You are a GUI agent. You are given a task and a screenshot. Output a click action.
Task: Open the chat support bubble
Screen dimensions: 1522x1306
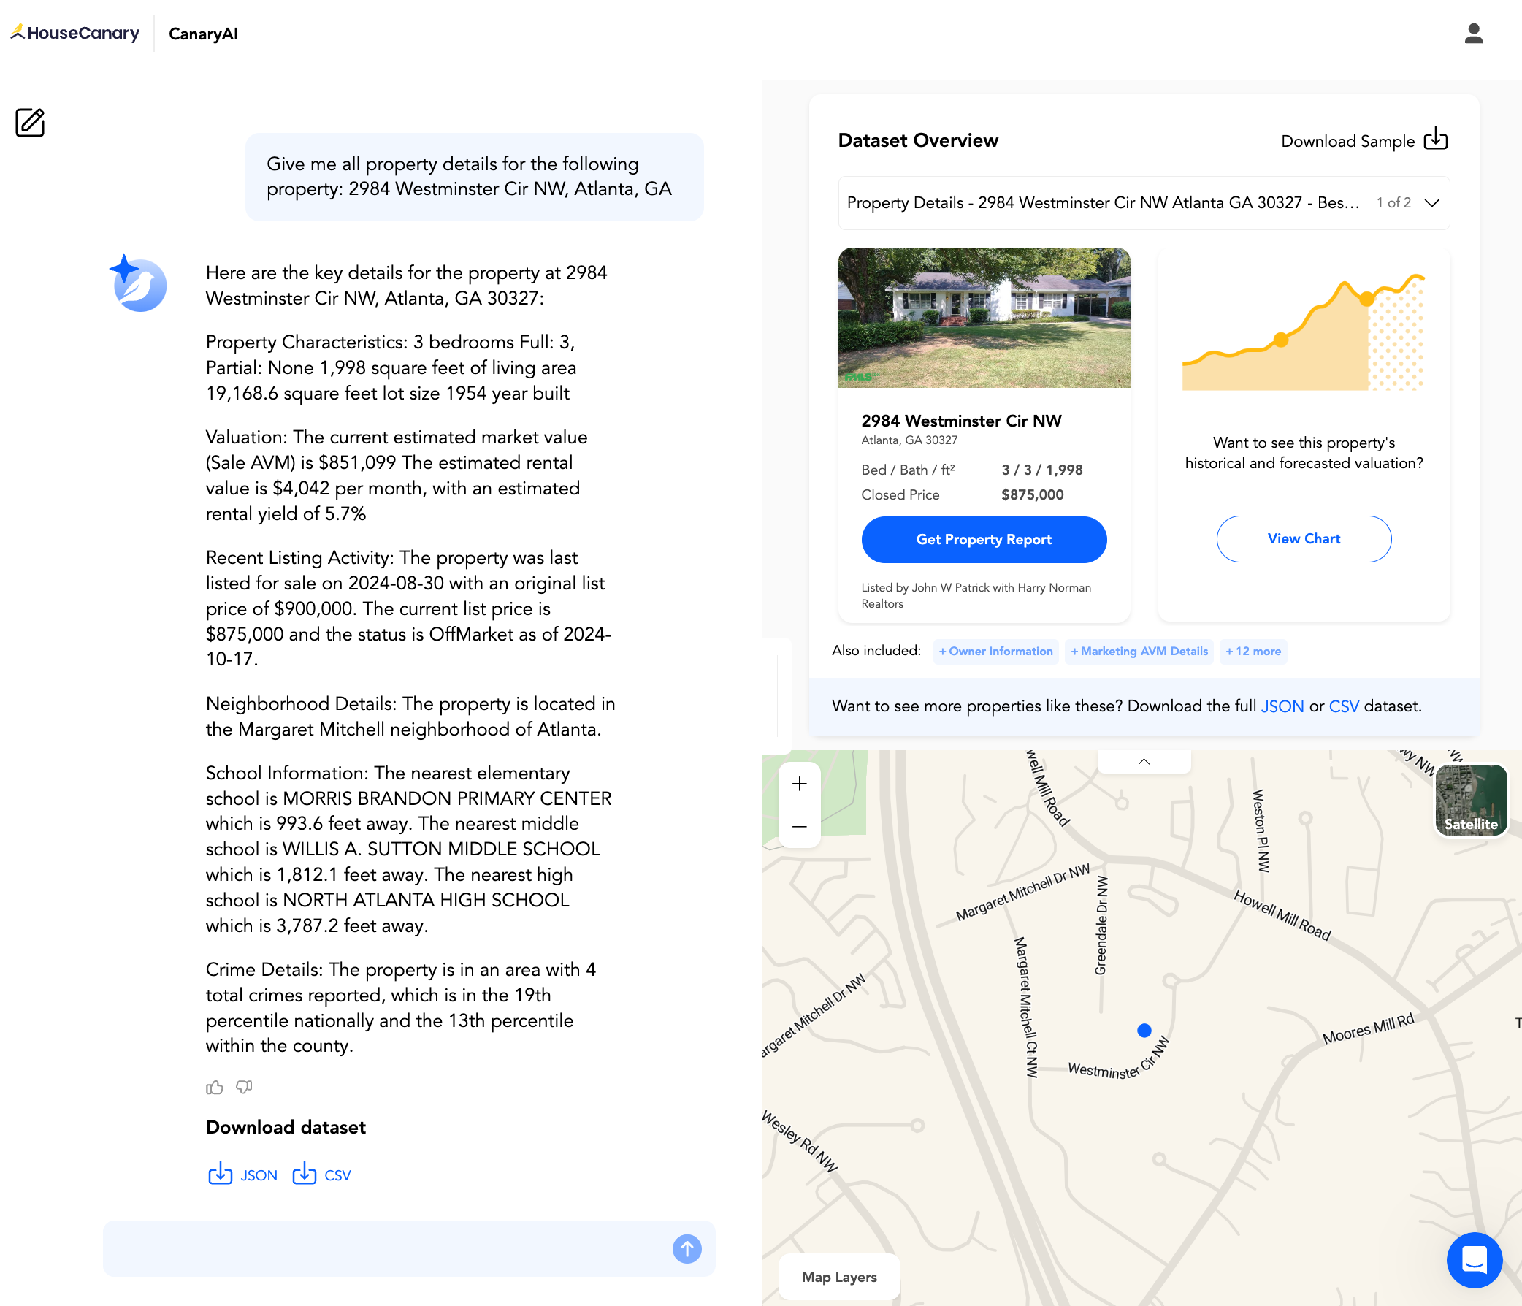(1475, 1260)
